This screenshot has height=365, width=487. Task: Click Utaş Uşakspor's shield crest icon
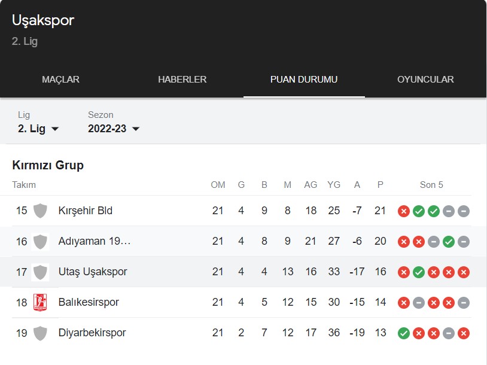tap(40, 272)
